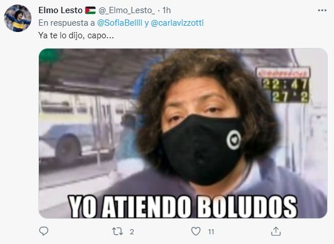The height and width of the screenshot is (244, 334).
Task: Click the flag emoji beside Elmo Lesto
Action: tap(90, 10)
